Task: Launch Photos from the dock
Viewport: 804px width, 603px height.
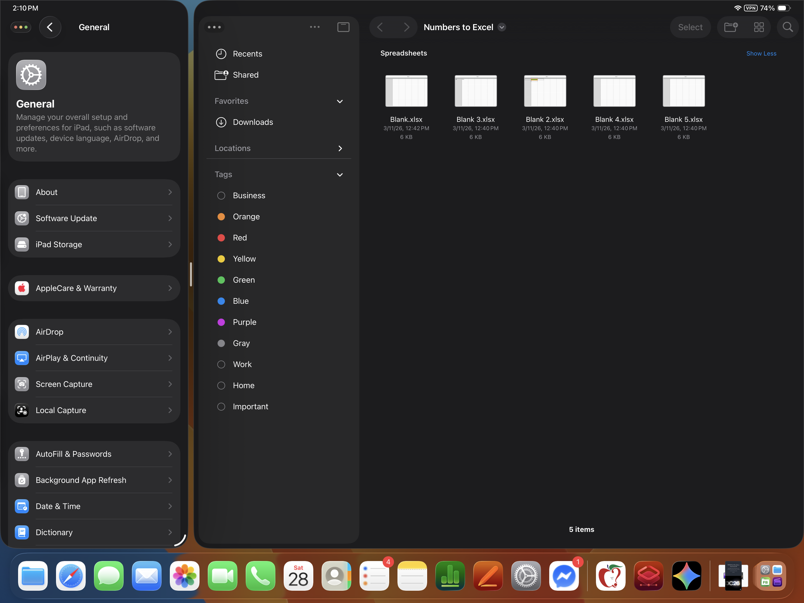Action: click(x=185, y=576)
